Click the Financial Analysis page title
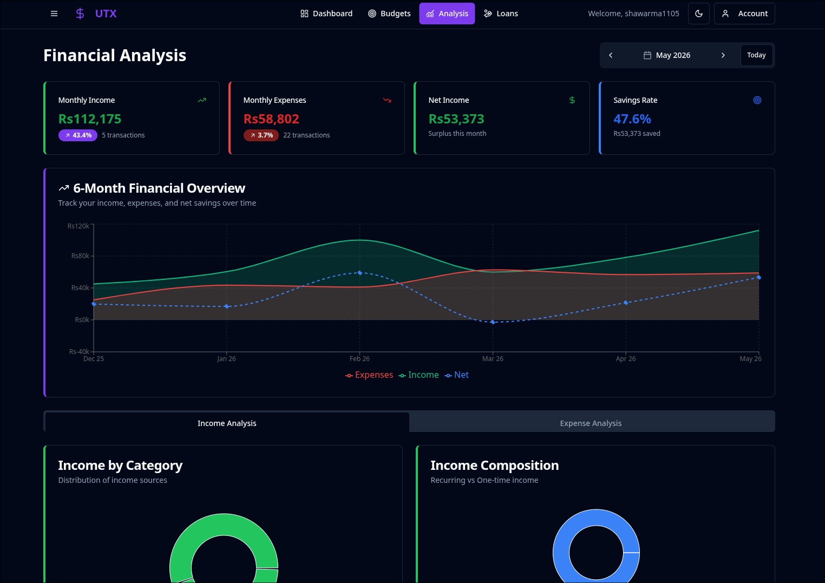825x583 pixels. point(115,55)
